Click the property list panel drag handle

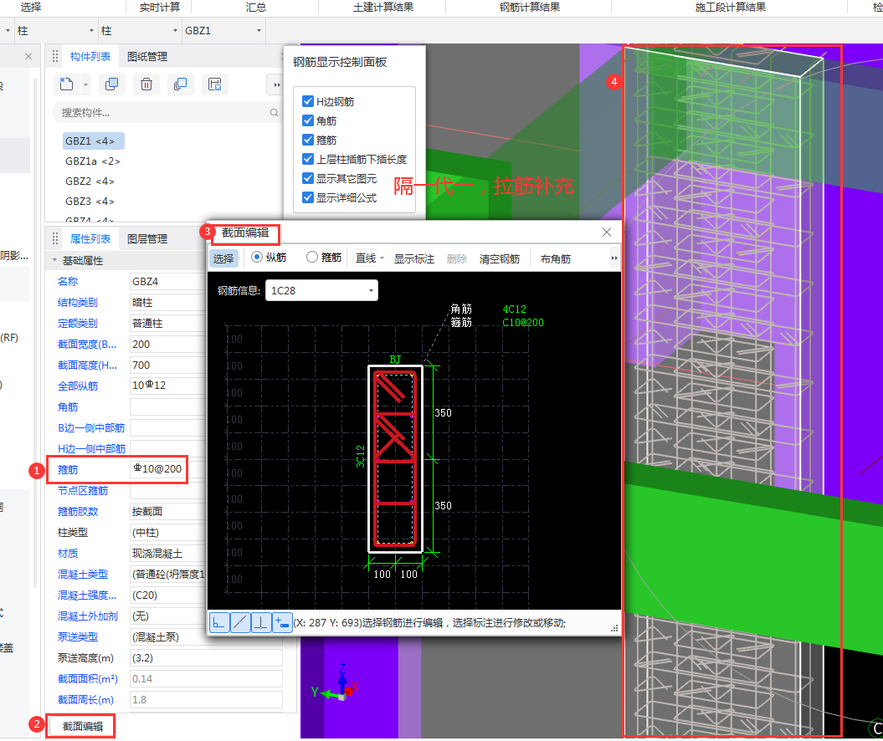pyautogui.click(x=55, y=238)
